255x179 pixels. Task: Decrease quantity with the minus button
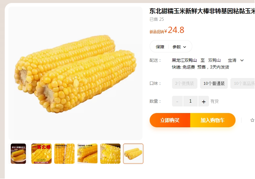177,101
